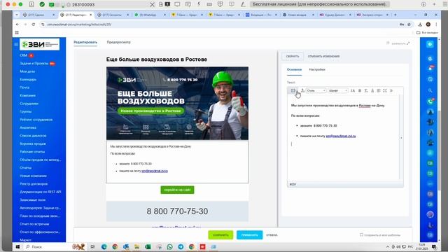This screenshot has width=448, height=252.
Task: Click browser downloads icon
Action: [x=420, y=24]
